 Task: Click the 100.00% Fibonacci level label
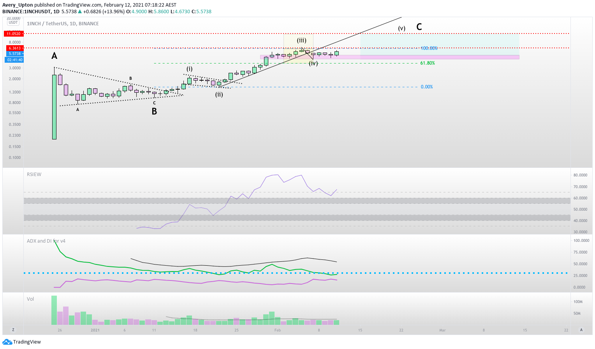(x=429, y=48)
